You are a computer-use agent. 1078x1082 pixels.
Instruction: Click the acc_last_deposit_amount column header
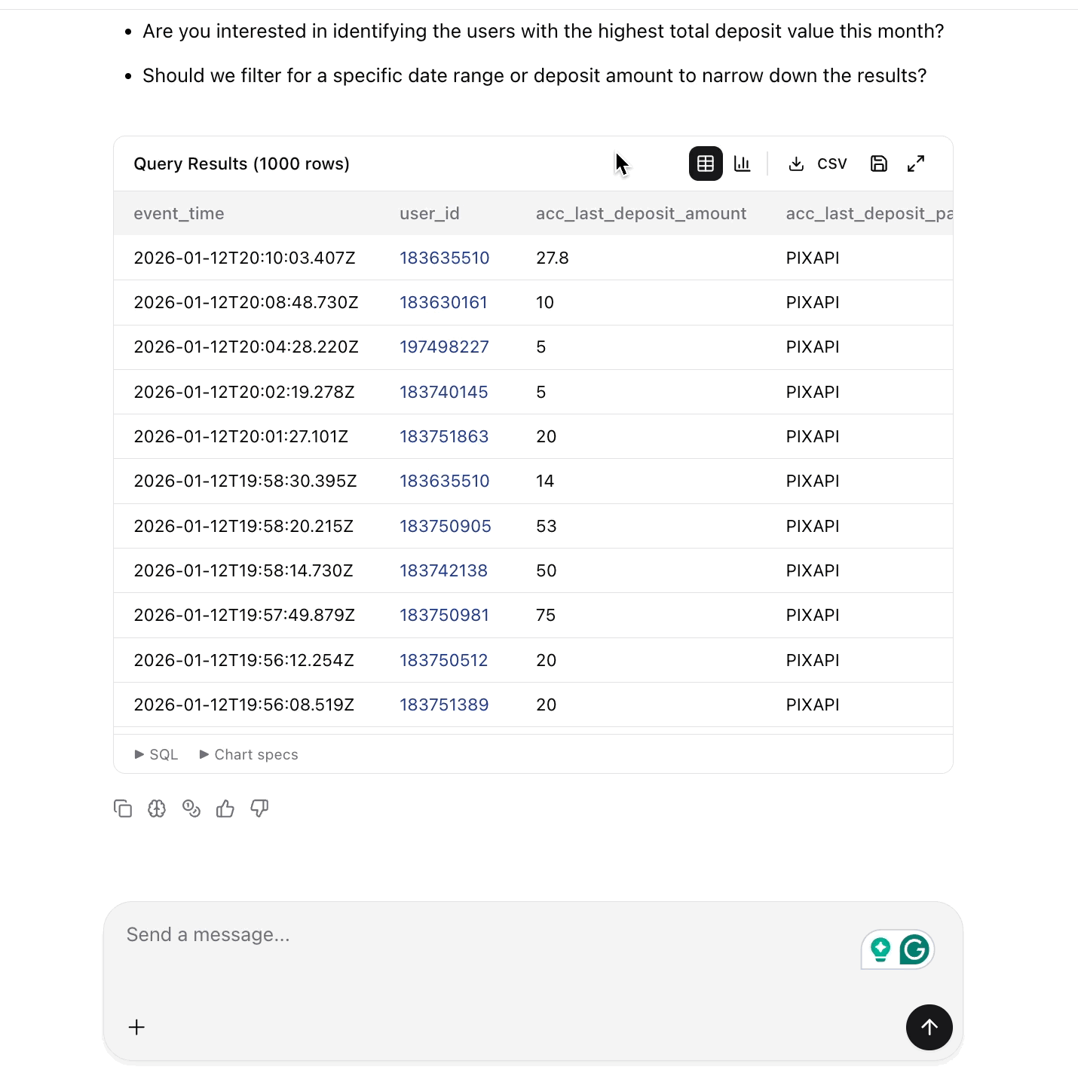pos(641,213)
